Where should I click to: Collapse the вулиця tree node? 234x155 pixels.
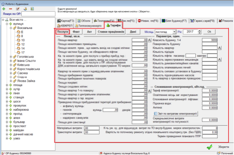coord(7,24)
